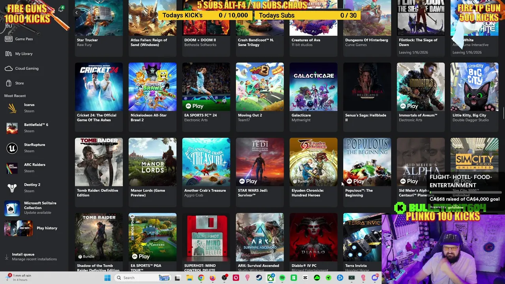Open Discord from the taskbar

375,278
